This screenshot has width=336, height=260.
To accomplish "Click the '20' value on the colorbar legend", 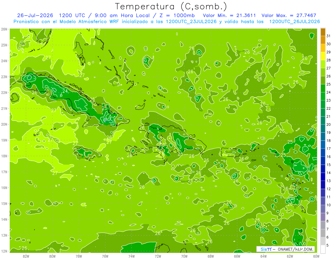I will [x=328, y=125].
